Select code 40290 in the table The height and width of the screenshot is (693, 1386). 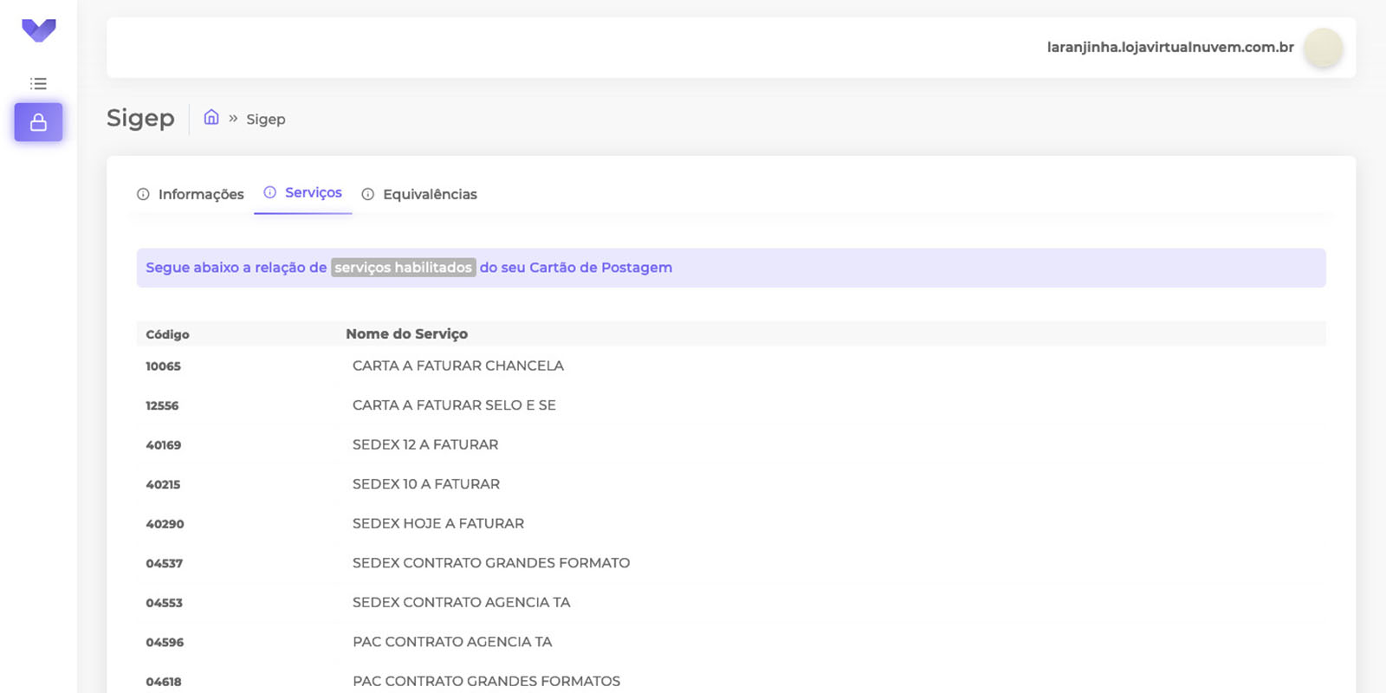click(165, 524)
